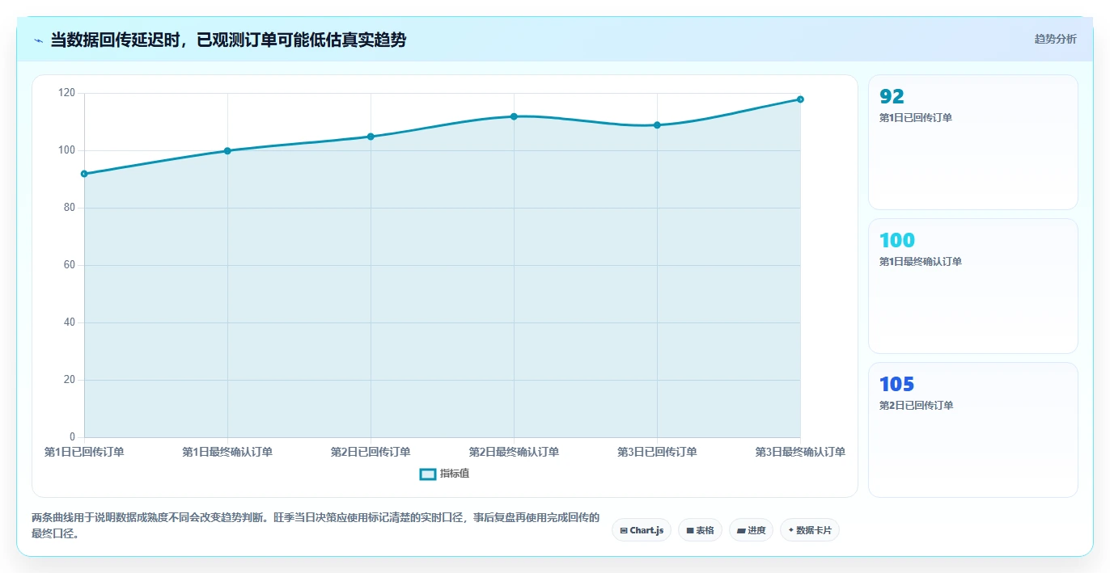The width and height of the screenshot is (1110, 573).
Task: Toggle the 指标值 legend item
Action: (x=444, y=474)
